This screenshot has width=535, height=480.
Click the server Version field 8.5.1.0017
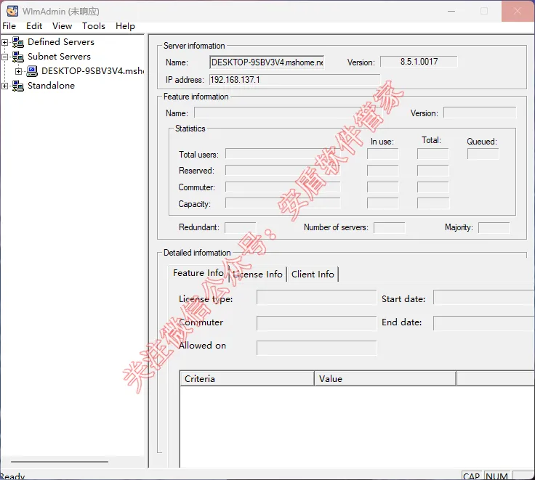pos(419,62)
